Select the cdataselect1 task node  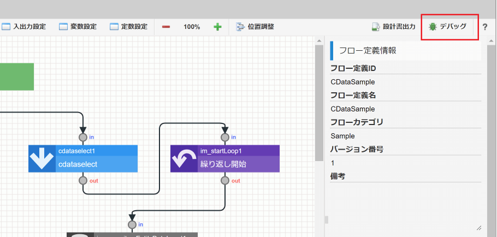coord(83,159)
